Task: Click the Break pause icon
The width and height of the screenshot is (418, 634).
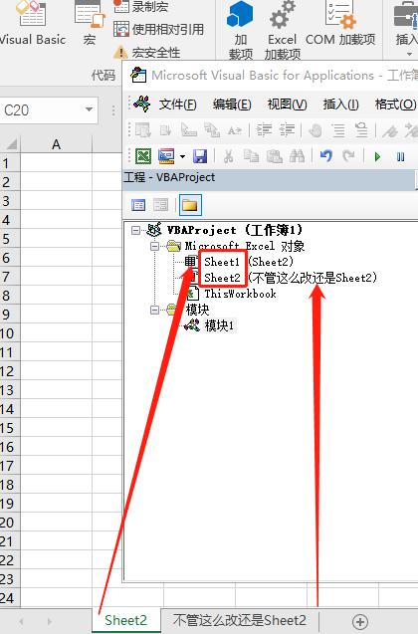Action: (x=401, y=156)
